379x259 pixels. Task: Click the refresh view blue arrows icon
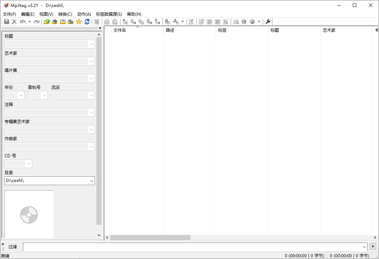point(87,22)
